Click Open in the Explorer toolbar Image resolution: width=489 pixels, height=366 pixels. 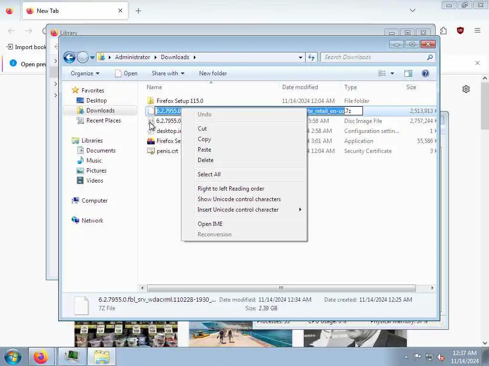(126, 73)
